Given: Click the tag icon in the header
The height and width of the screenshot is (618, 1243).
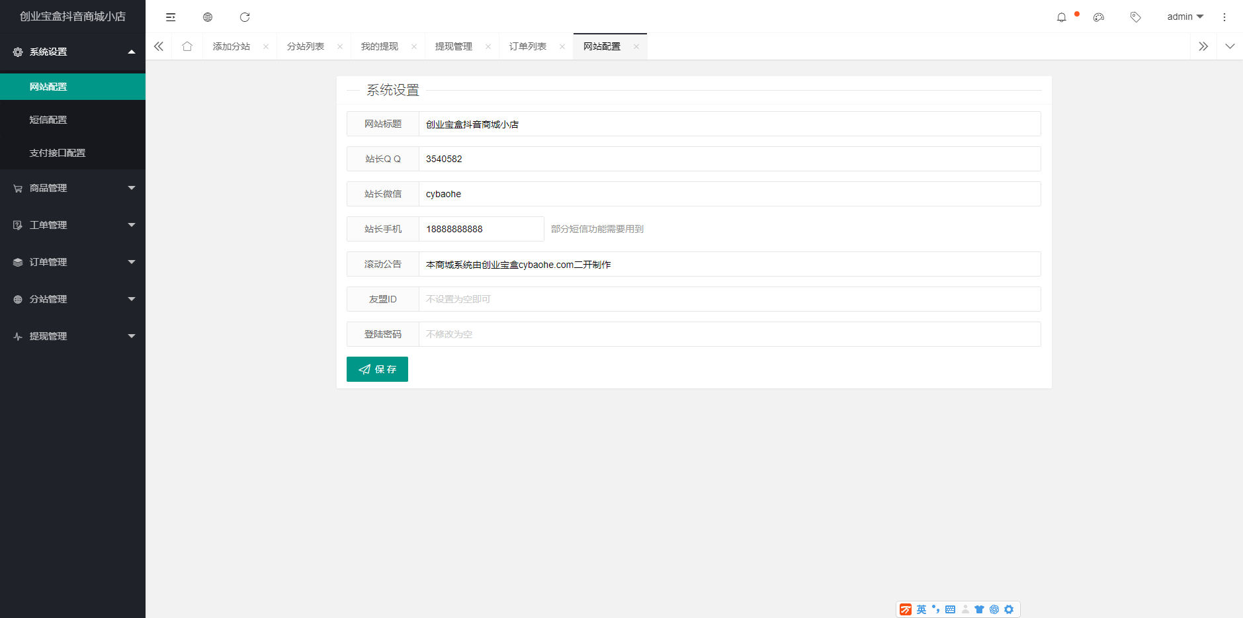Looking at the screenshot, I should click(1136, 17).
